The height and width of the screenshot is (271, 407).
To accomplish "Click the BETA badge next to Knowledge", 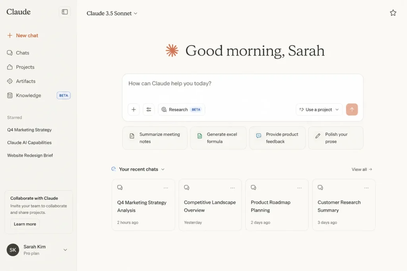I will click(64, 95).
